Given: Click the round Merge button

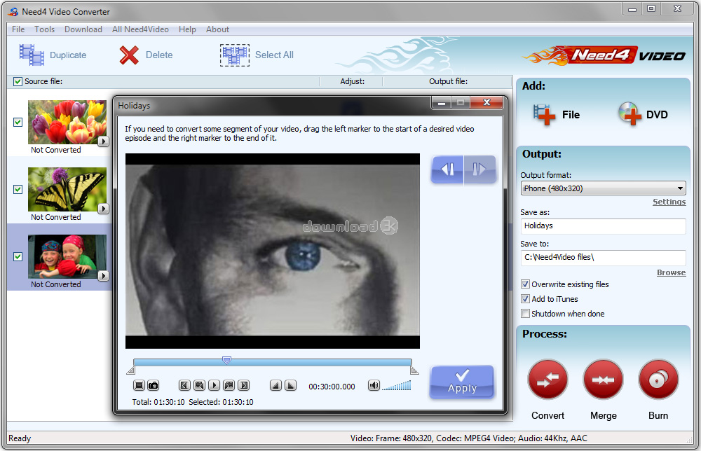Looking at the screenshot, I should click(603, 380).
